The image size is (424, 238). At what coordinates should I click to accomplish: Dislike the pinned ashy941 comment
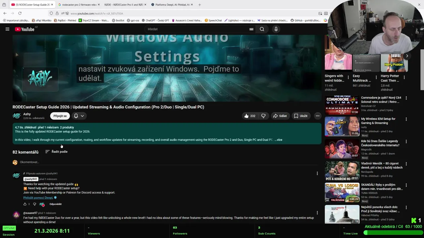click(x=34, y=204)
